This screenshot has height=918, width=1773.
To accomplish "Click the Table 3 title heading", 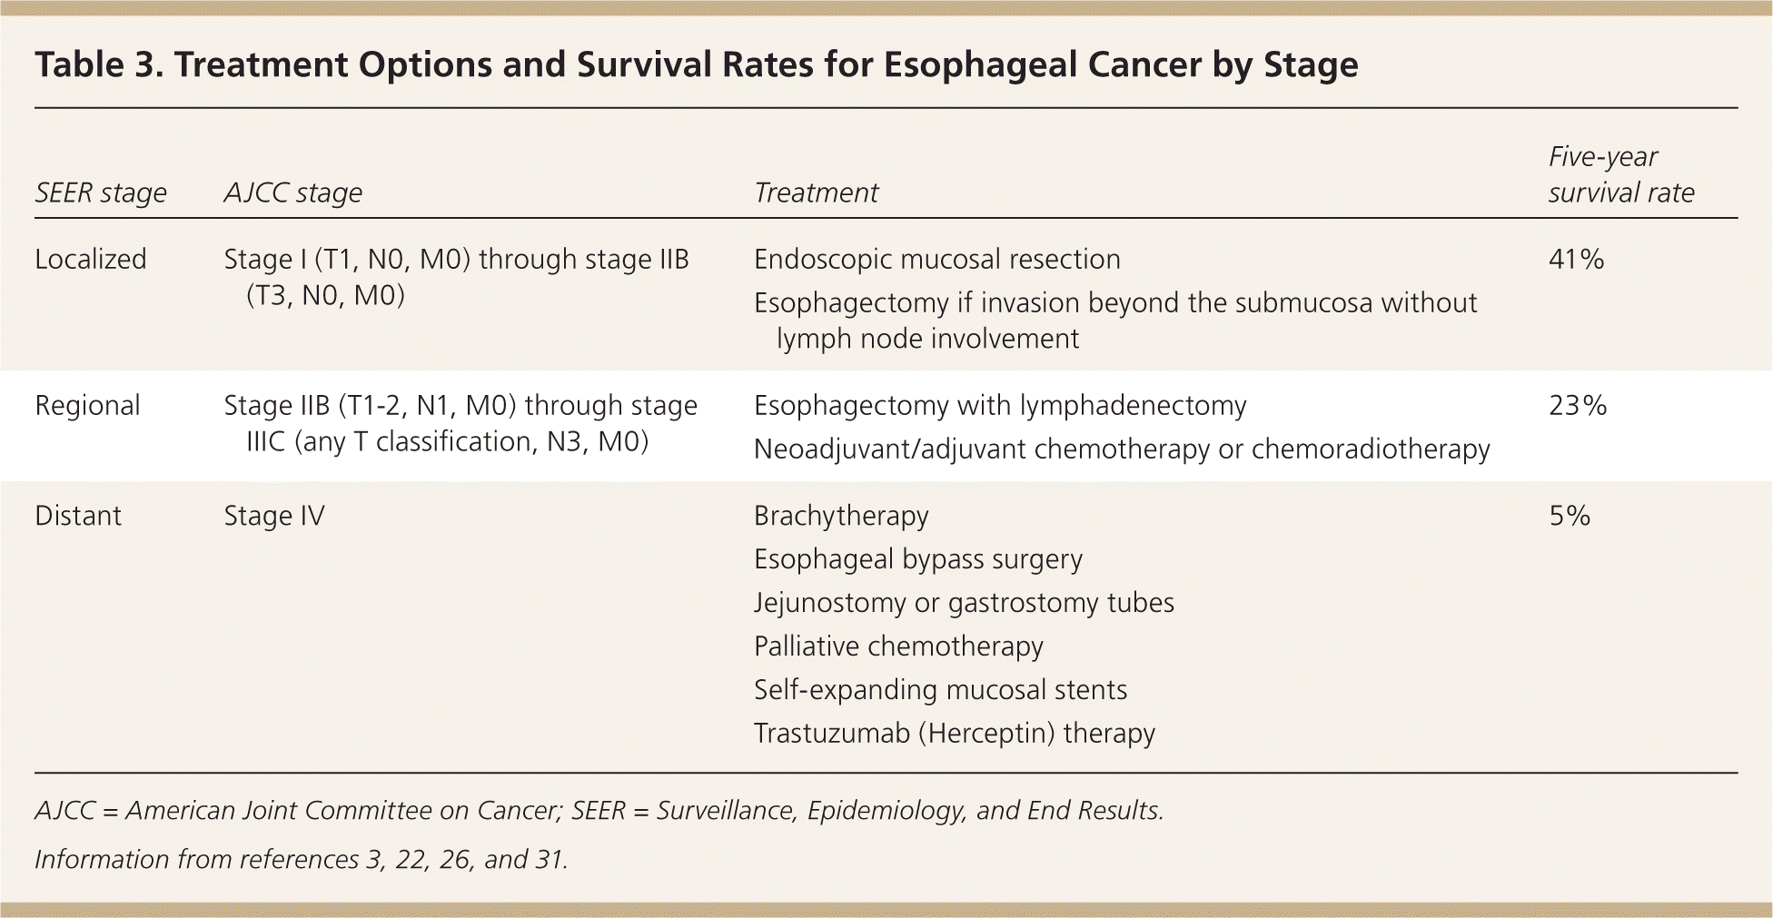I will pos(696,65).
